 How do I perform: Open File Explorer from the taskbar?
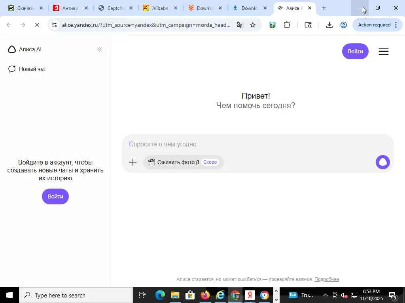[175, 295]
